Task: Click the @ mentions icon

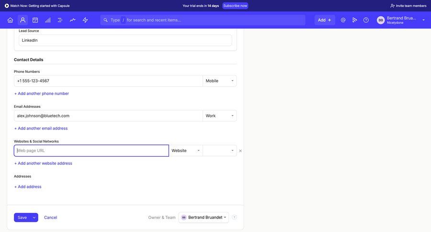Action: pyautogui.click(x=343, y=20)
